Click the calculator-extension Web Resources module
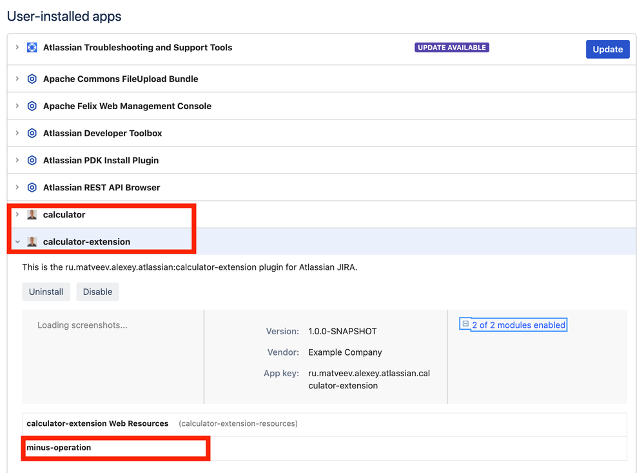This screenshot has height=473, width=644. pyautogui.click(x=98, y=424)
